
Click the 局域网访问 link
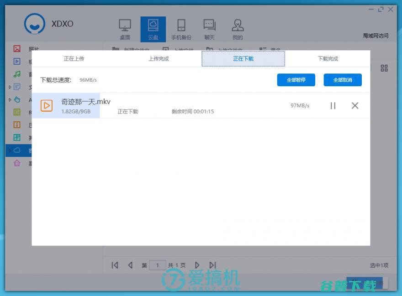click(376, 36)
